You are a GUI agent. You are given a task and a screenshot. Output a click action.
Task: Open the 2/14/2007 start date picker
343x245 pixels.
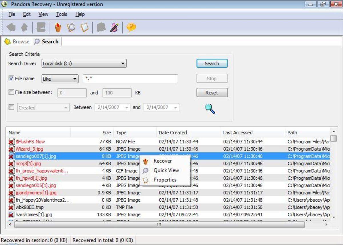click(x=127, y=107)
